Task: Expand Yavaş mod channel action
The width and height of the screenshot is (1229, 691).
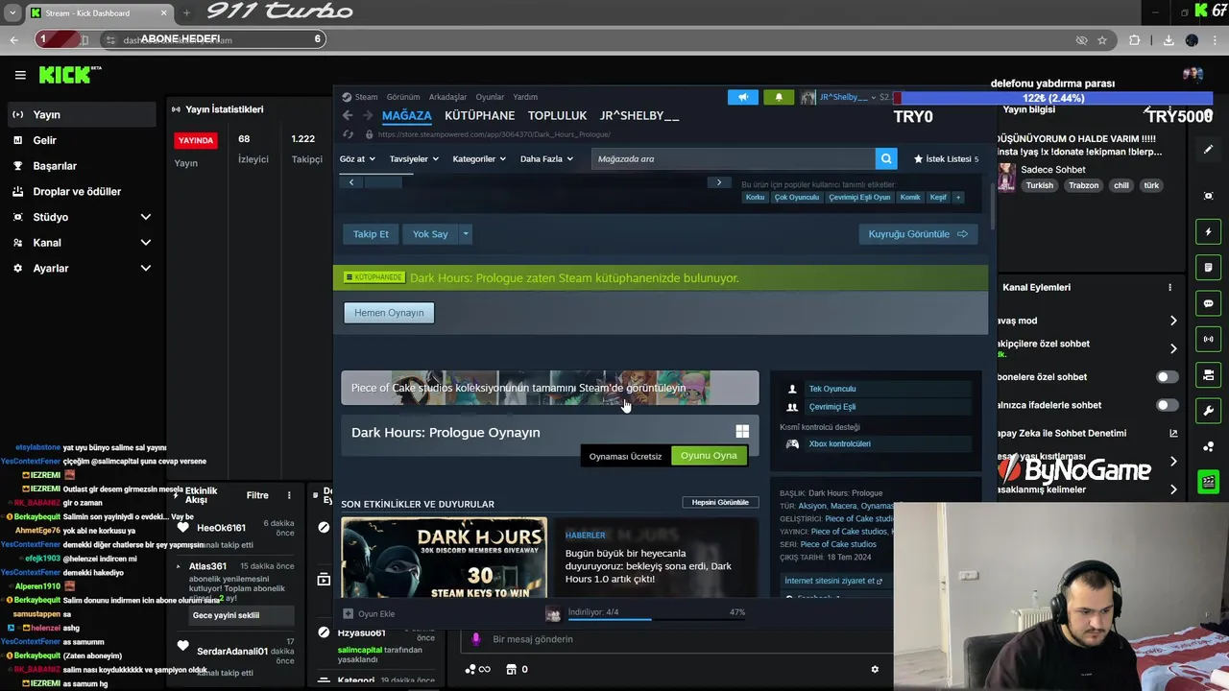Action: coord(1173,321)
